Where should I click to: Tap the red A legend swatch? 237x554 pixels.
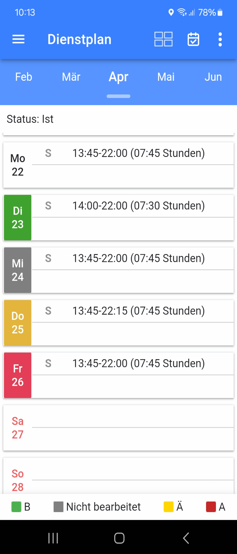[x=211, y=507]
